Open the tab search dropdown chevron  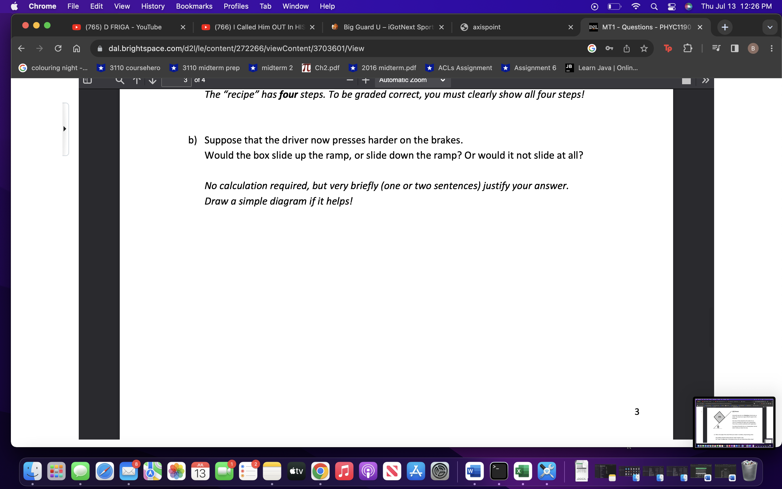coord(770,27)
